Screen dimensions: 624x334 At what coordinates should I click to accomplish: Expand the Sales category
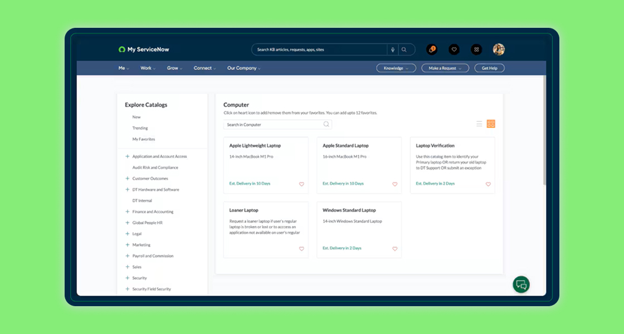point(128,267)
